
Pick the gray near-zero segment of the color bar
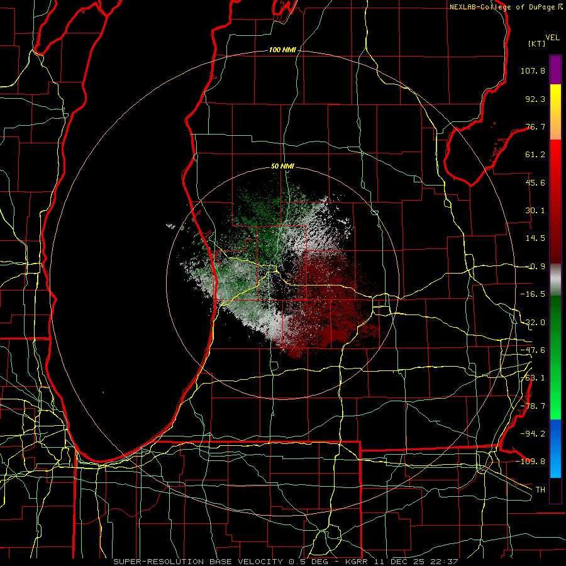coord(555,279)
